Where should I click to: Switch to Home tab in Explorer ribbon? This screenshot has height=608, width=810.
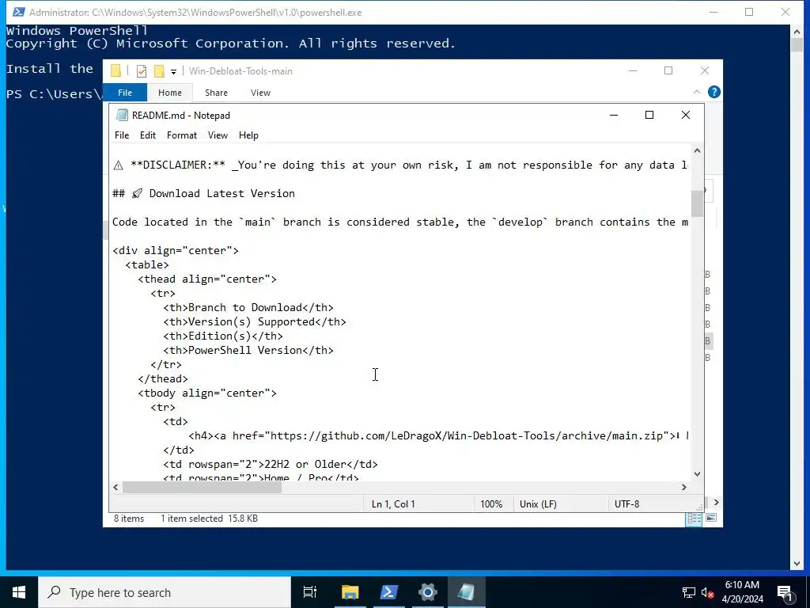click(x=170, y=93)
